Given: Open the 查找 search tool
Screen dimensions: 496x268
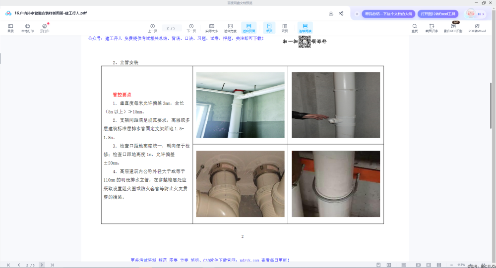Looking at the screenshot, I should 414,28.
